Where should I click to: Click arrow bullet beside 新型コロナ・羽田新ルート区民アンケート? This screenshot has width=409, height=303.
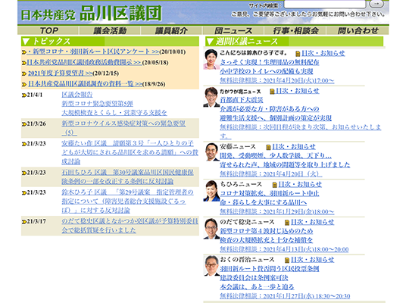24,52
